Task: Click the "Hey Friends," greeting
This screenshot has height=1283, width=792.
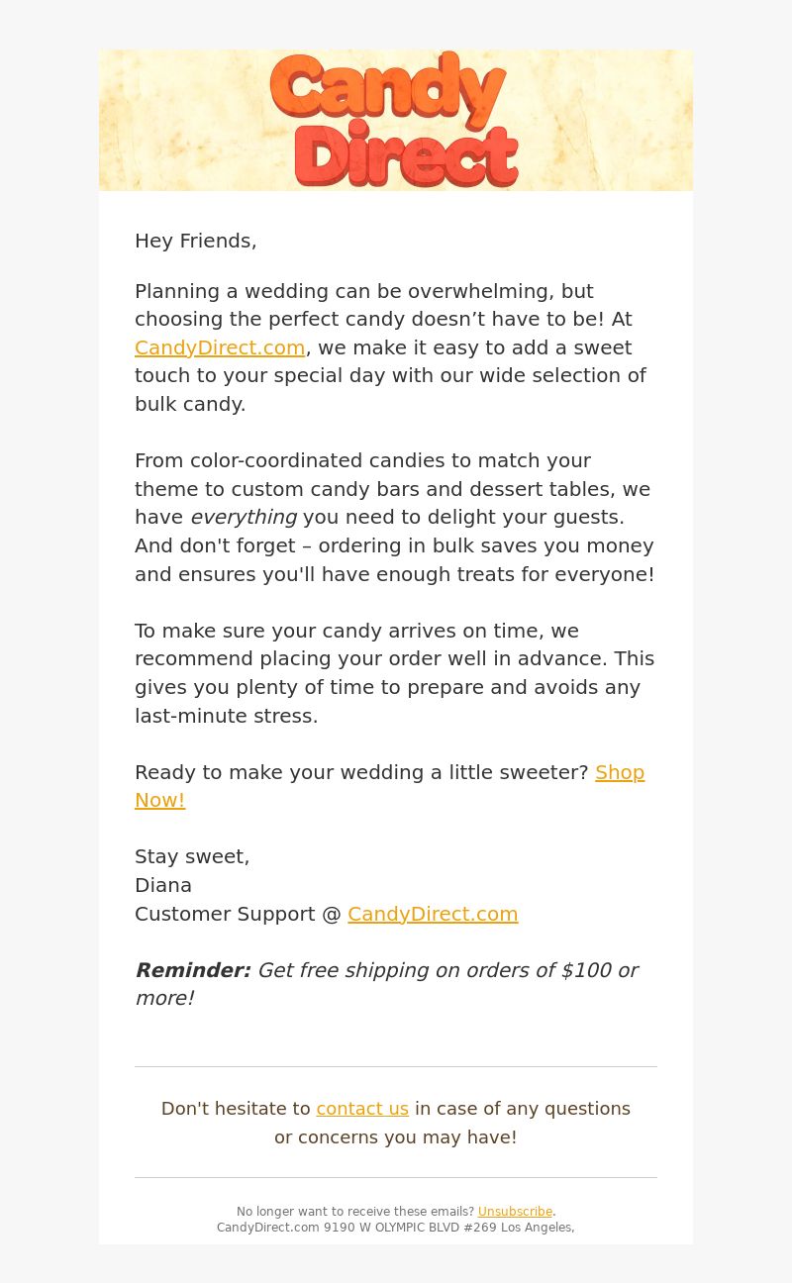Action: [196, 241]
